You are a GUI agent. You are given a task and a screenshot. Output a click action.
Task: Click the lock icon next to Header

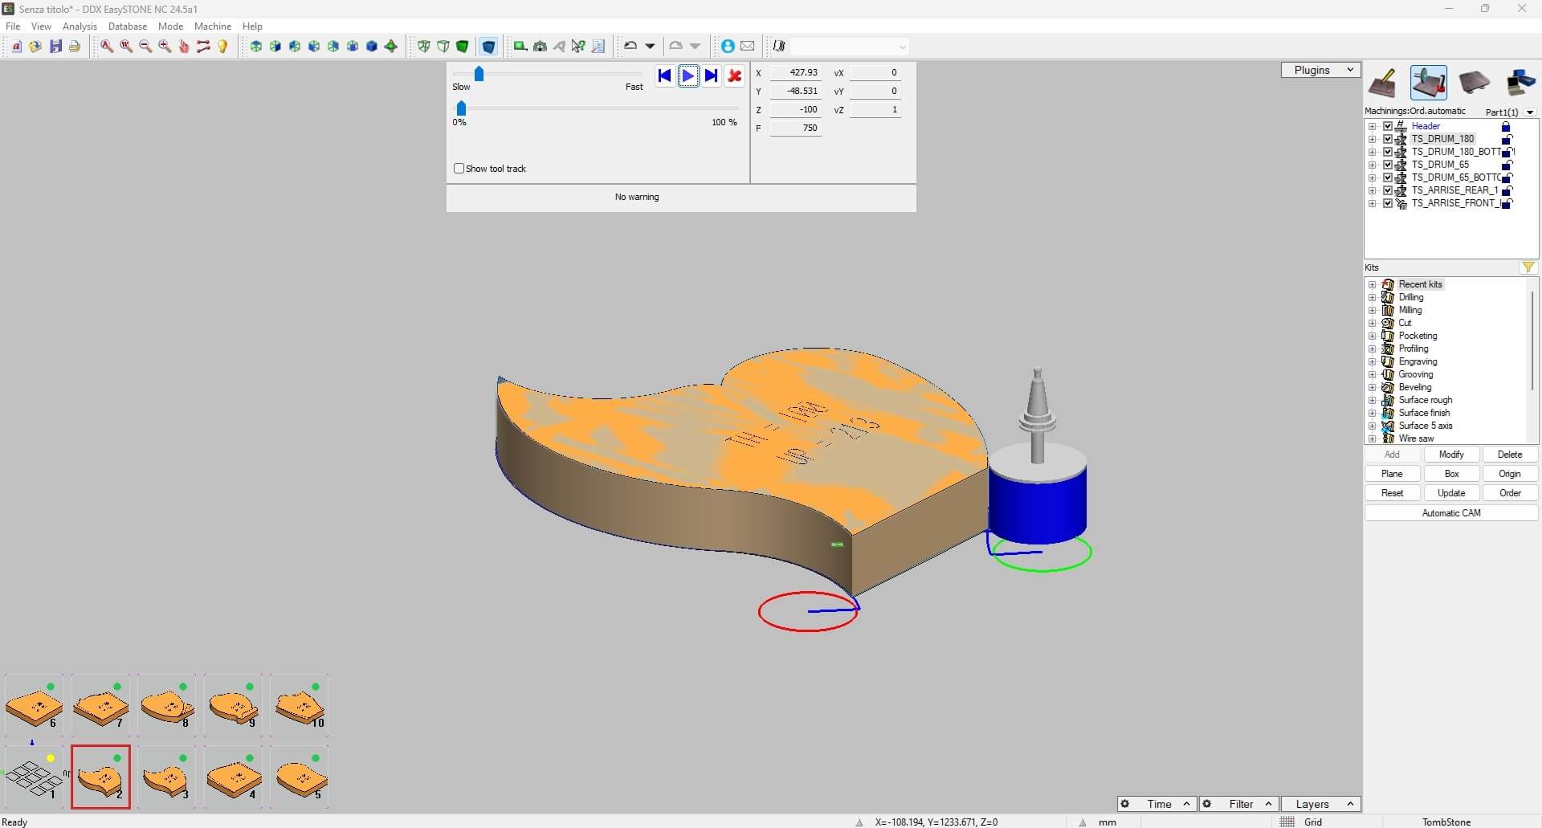click(x=1506, y=127)
